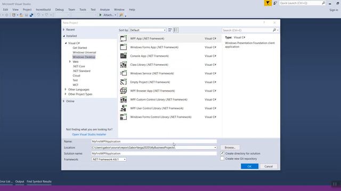Select the WPF Custom Control Library icon
This screenshot has height=191, width=341.
123,99
